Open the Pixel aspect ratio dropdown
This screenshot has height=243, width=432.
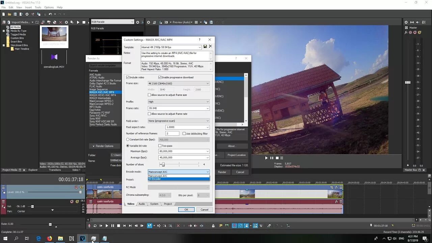(187, 127)
